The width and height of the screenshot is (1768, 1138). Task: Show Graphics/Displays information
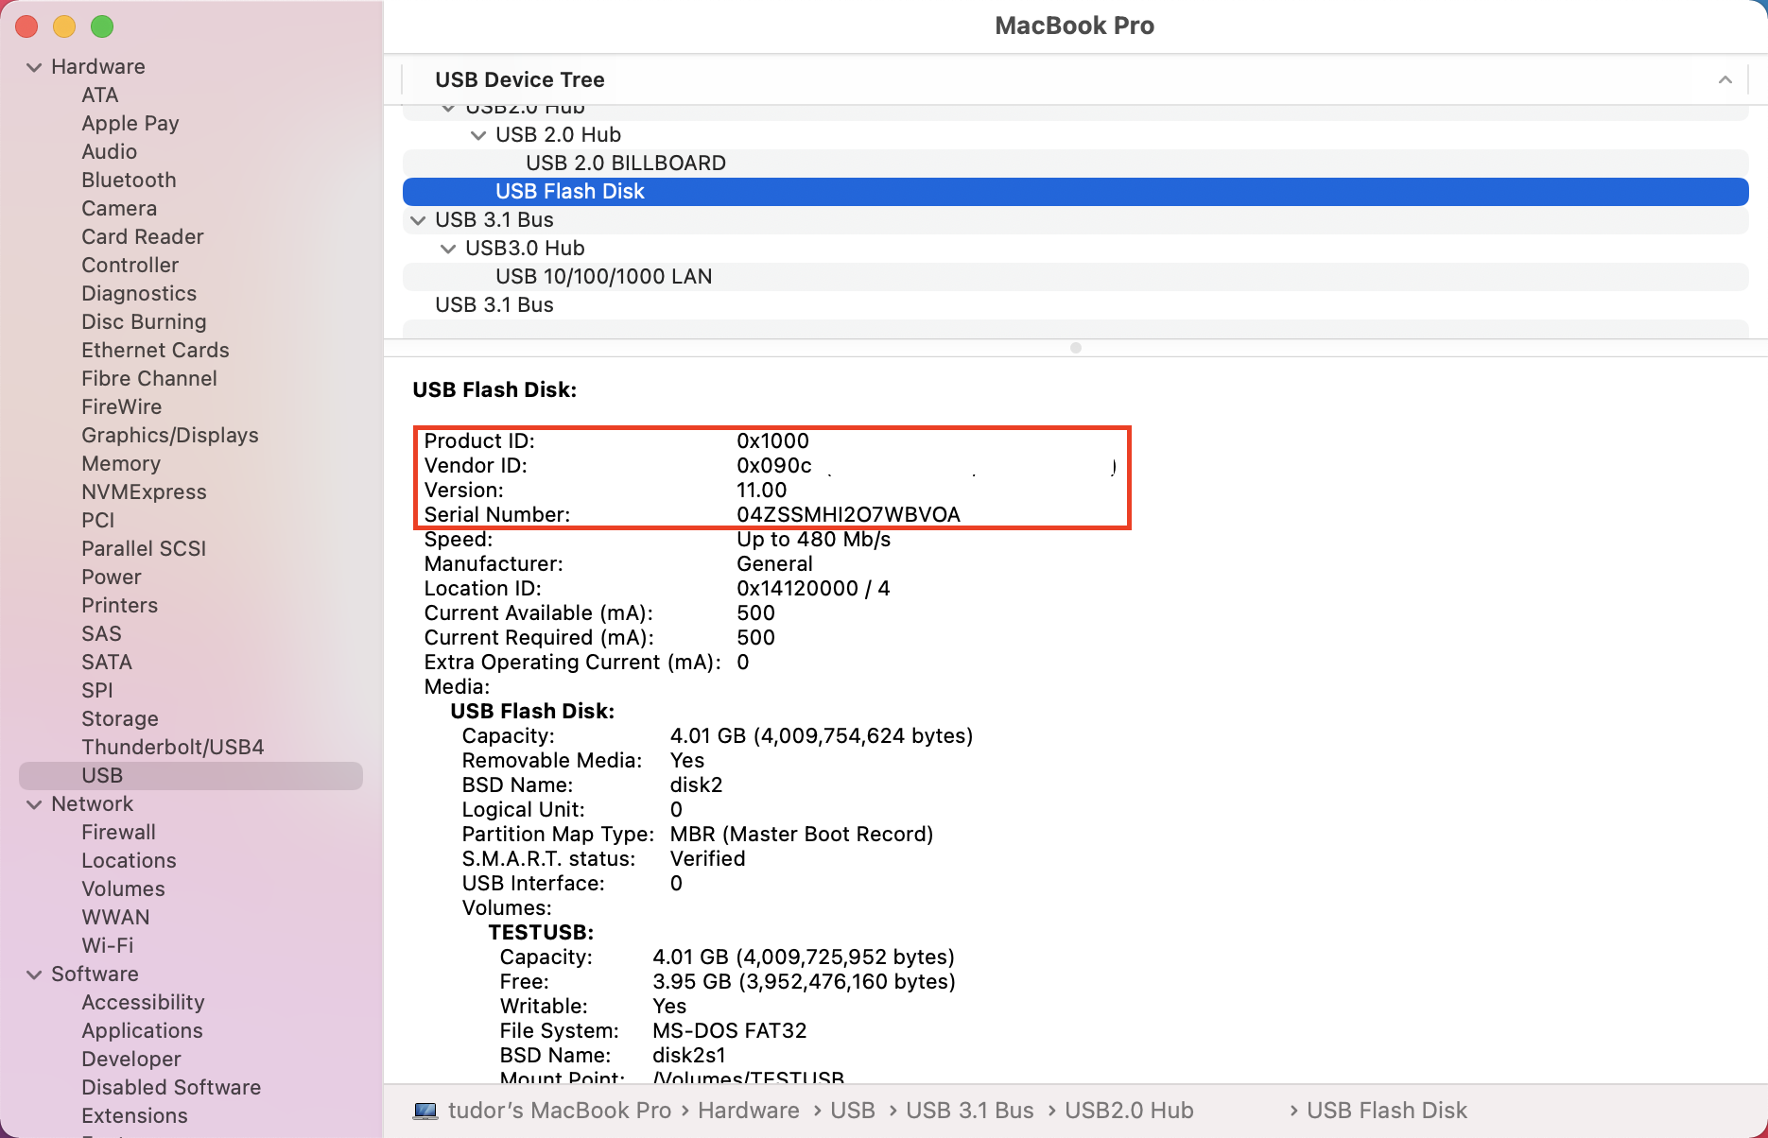click(x=169, y=436)
